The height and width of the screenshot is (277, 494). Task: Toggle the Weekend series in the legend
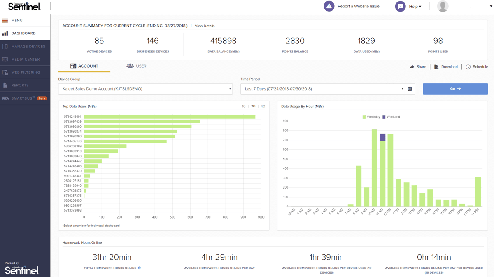(389, 116)
